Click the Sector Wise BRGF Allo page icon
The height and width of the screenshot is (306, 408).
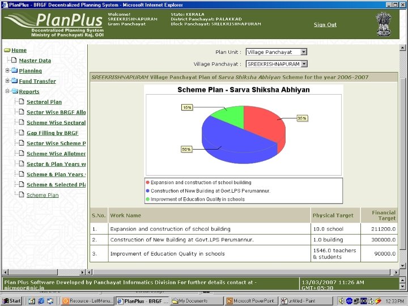(x=22, y=112)
